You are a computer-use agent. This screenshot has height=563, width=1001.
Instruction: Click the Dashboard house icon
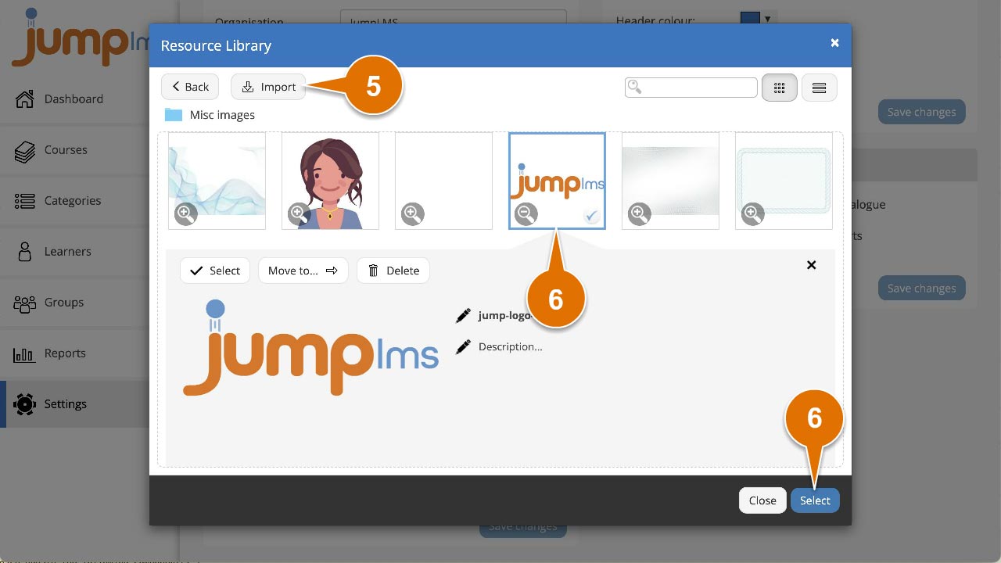point(25,99)
